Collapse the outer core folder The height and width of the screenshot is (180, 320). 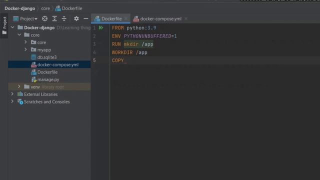click(x=19, y=35)
